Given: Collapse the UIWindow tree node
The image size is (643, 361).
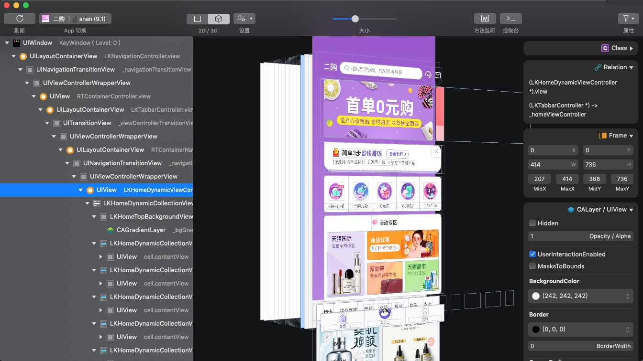Looking at the screenshot, I should point(7,43).
